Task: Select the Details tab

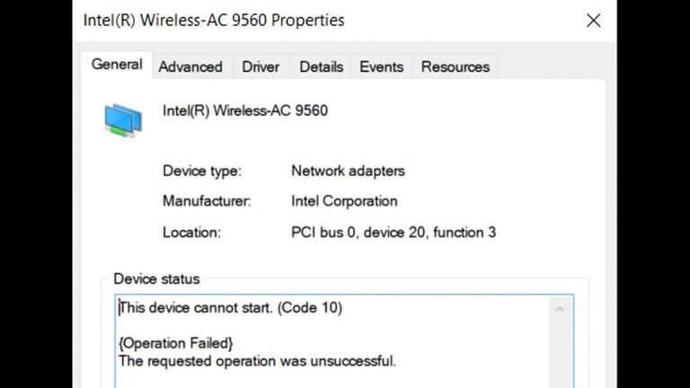Action: pyautogui.click(x=322, y=66)
